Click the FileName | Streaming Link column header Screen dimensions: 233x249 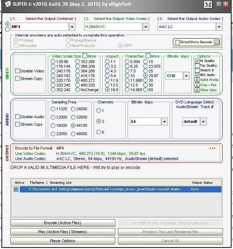click(107, 183)
